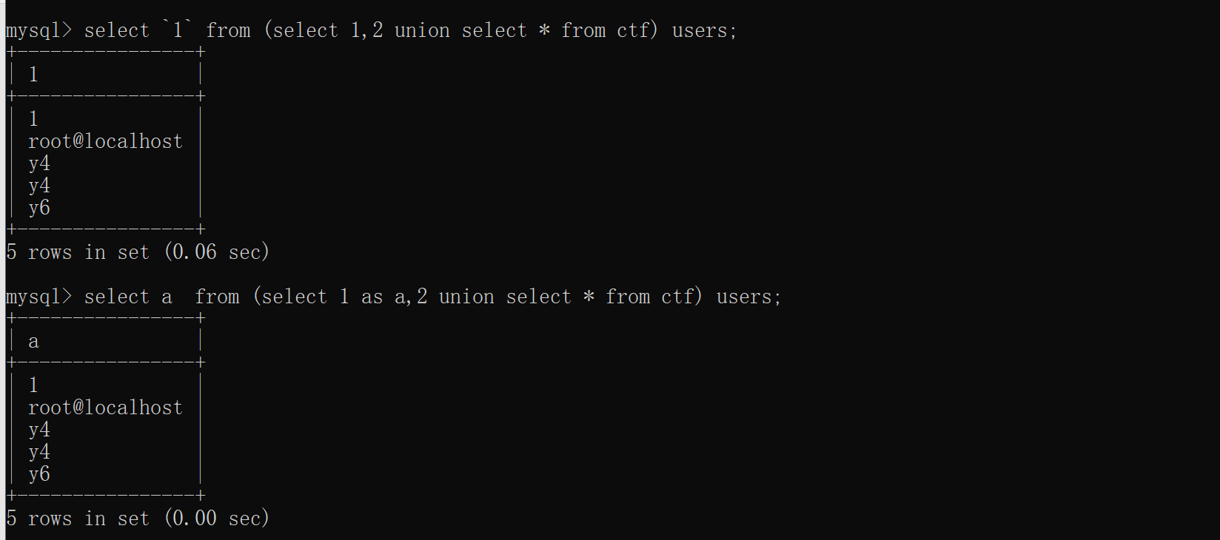Click the y6 row in first result table
The height and width of the screenshot is (540, 1220).
pos(39,208)
